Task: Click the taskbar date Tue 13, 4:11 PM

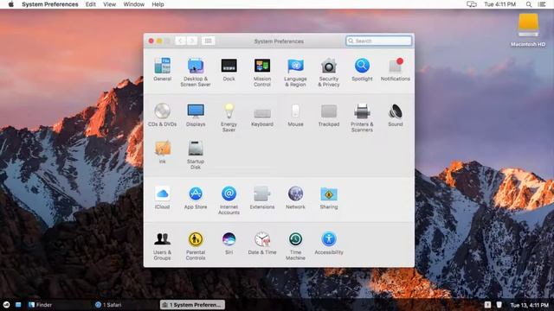Action: click(529, 305)
